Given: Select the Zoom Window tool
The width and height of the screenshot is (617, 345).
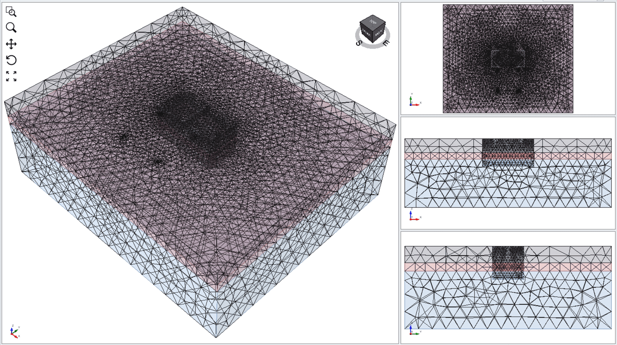Looking at the screenshot, I should 11,12.
